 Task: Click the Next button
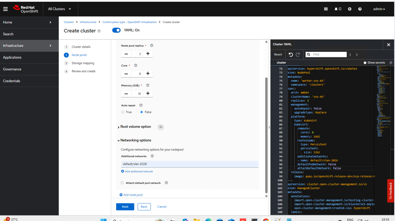click(x=125, y=207)
